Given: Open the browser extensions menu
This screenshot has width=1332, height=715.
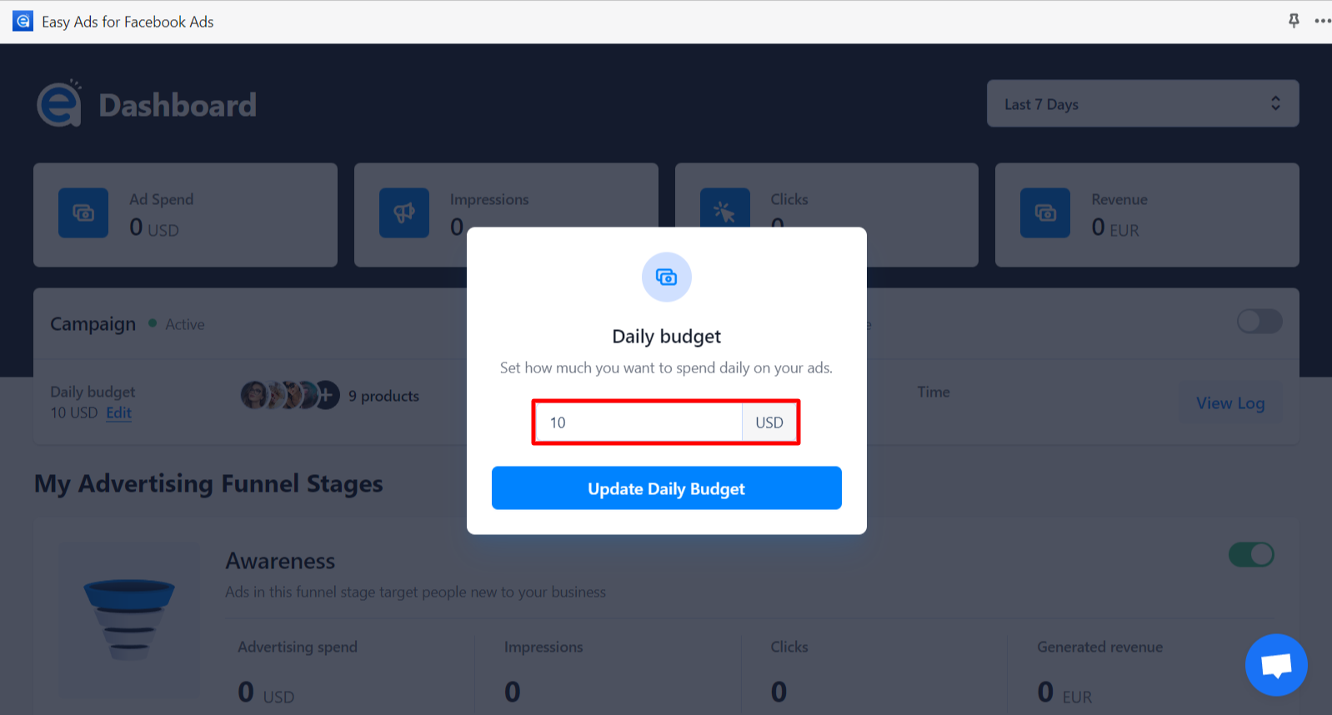Looking at the screenshot, I should (1322, 21).
